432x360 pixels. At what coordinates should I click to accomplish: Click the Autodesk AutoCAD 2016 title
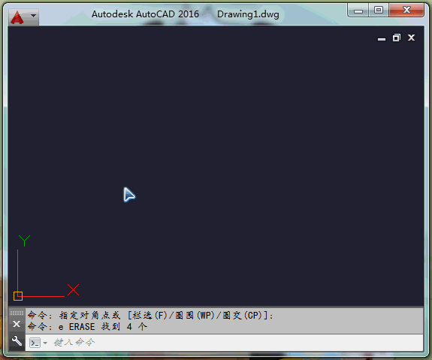(x=145, y=14)
